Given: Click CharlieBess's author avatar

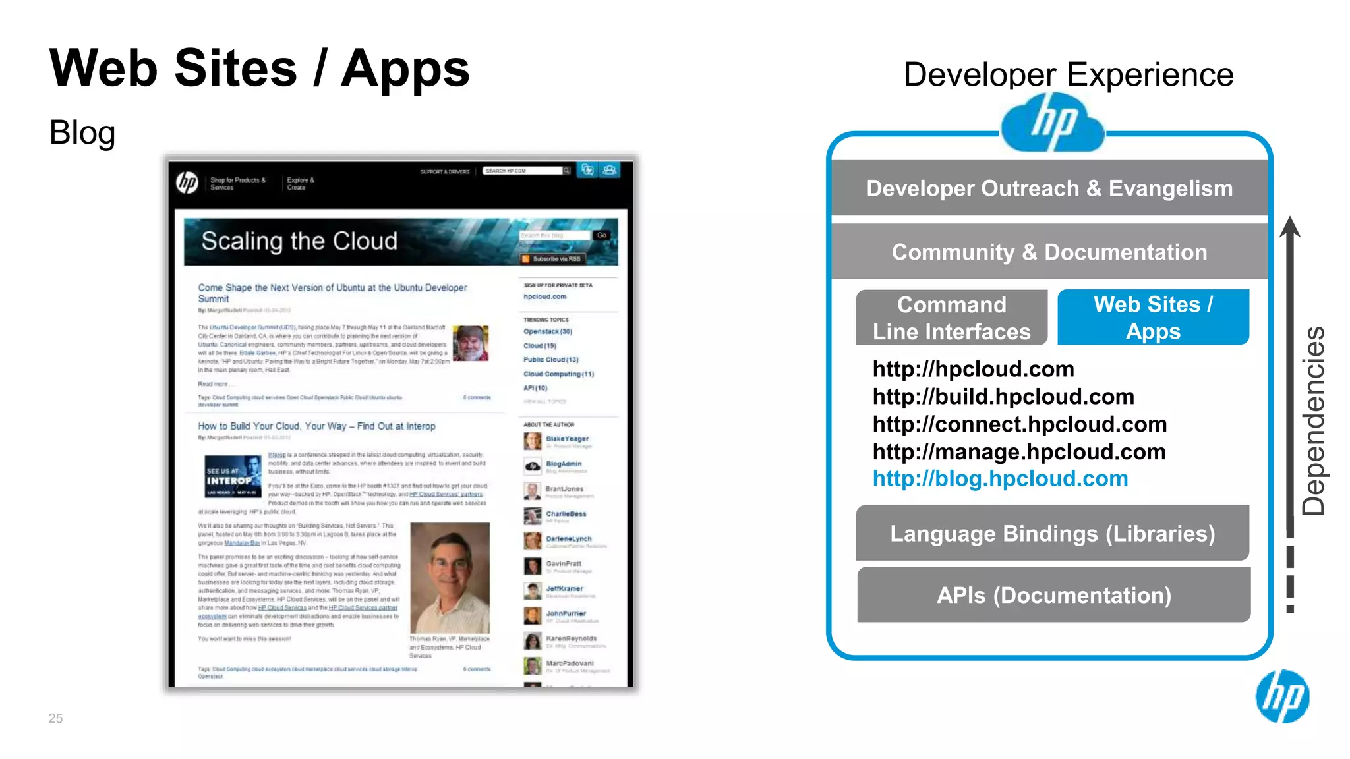Looking at the screenshot, I should tap(533, 517).
